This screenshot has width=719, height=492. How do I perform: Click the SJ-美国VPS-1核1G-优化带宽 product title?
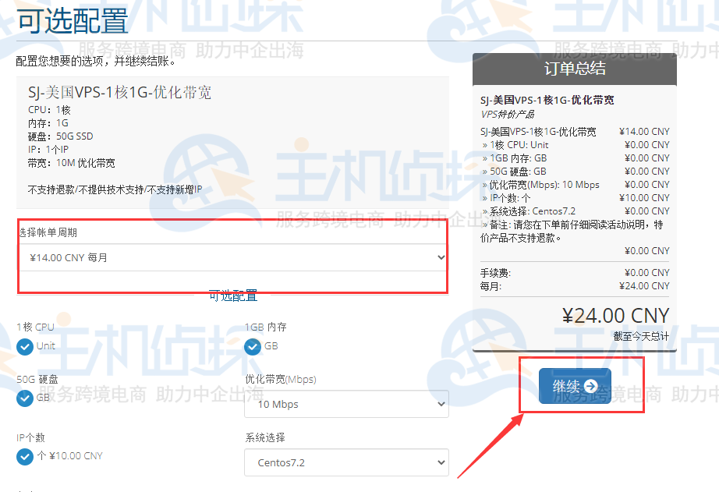(119, 92)
